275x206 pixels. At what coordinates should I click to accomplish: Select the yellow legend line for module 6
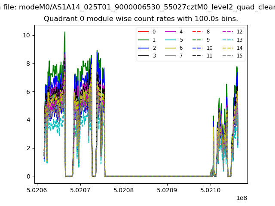(x=171, y=48)
